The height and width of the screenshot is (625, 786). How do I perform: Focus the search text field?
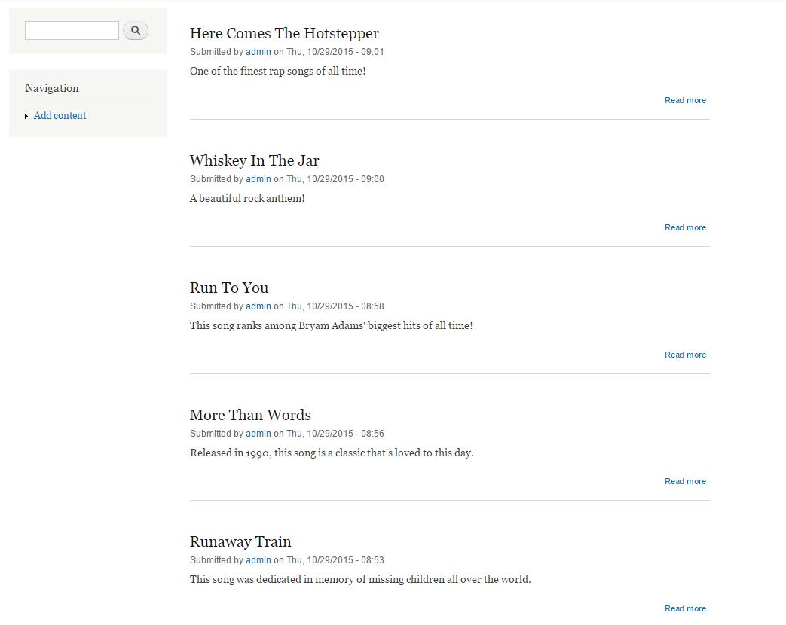click(72, 31)
